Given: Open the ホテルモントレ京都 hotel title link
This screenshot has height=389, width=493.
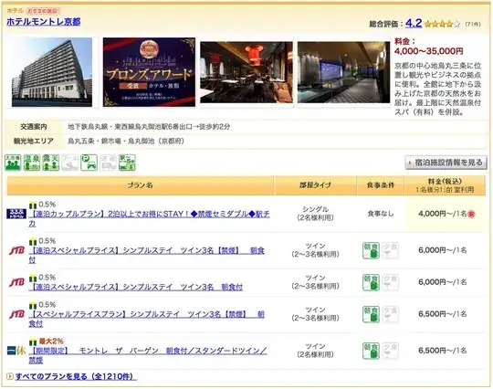Looking at the screenshot, I should pyautogui.click(x=44, y=22).
